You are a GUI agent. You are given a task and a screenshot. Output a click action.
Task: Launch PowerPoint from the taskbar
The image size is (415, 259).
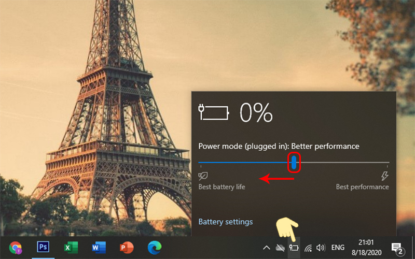pos(126,248)
